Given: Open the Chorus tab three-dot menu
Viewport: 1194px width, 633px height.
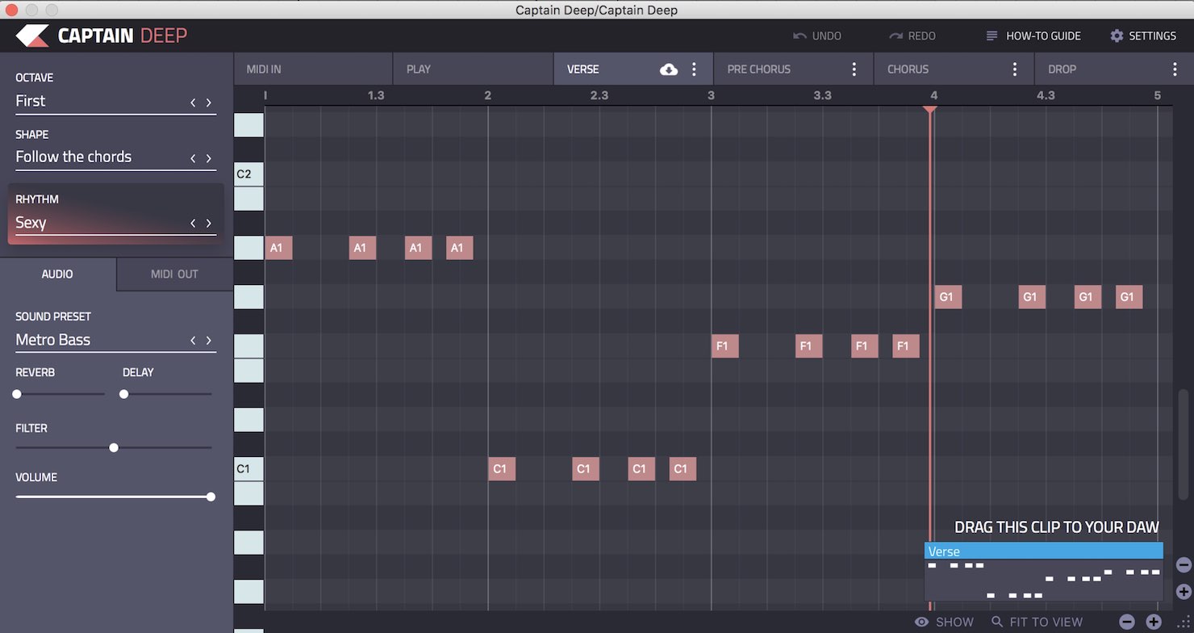Looking at the screenshot, I should [1015, 69].
